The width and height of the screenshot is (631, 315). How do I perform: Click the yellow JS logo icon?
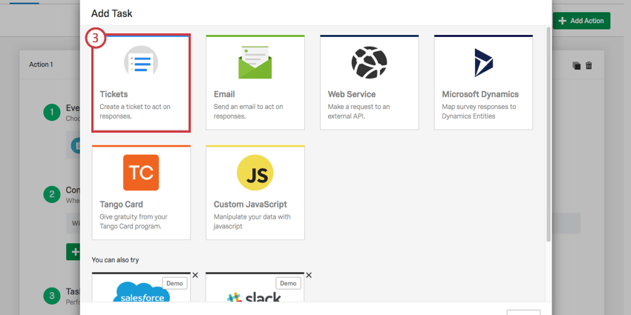click(x=255, y=173)
